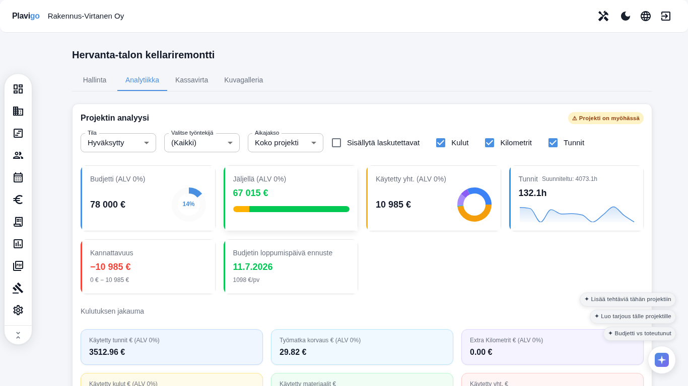Open the people icon in the sidebar
Screen dimensions: 688x386
click(18, 155)
